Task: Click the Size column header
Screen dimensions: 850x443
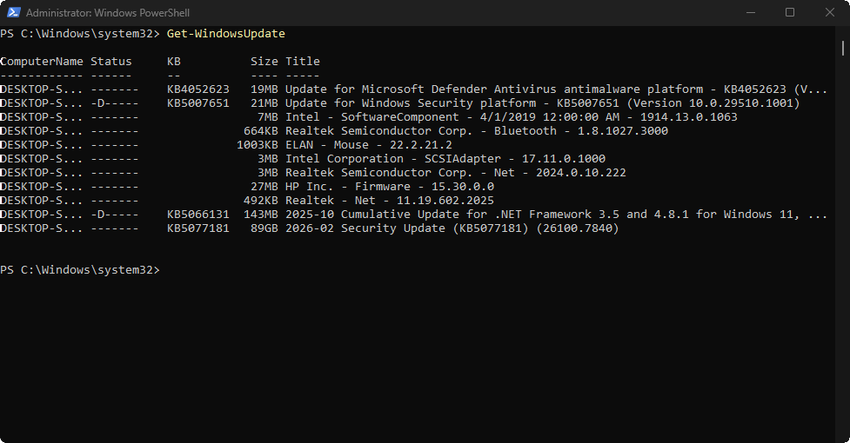Action: (264, 62)
